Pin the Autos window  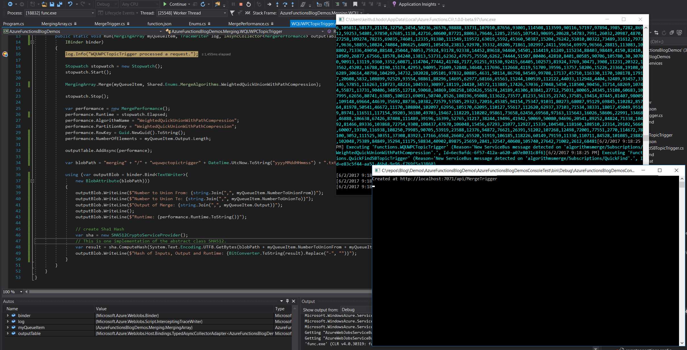[x=287, y=301]
